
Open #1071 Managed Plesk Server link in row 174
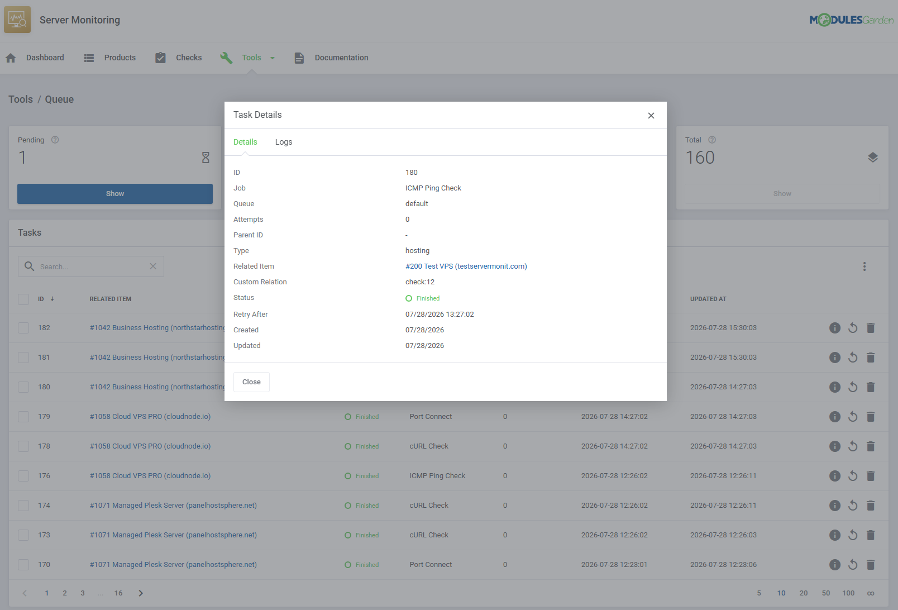(173, 506)
